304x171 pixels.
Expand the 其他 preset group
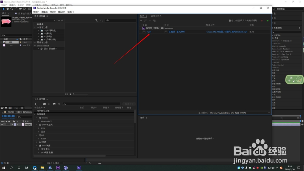tap(37, 142)
